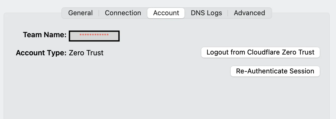Go to the Advanced tab
The height and width of the screenshot is (119, 336).
[x=249, y=13]
